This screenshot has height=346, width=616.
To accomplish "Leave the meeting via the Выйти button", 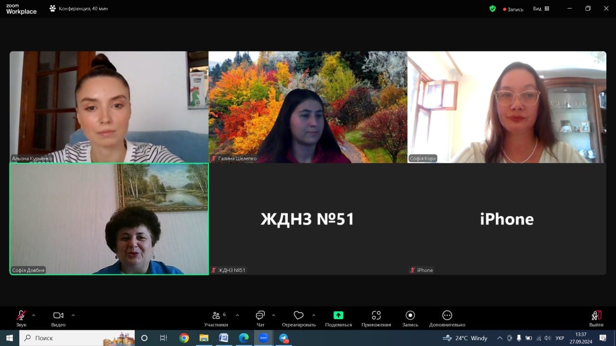I will pos(596,319).
